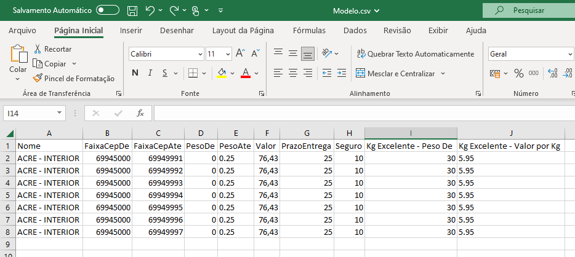Image resolution: width=575 pixels, height=257 pixels.
Task: Toggle Quebrar Texto Automaticamente
Action: click(x=416, y=54)
